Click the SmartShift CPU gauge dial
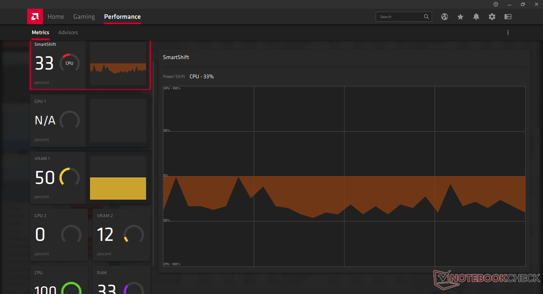543x294 pixels. [x=70, y=63]
